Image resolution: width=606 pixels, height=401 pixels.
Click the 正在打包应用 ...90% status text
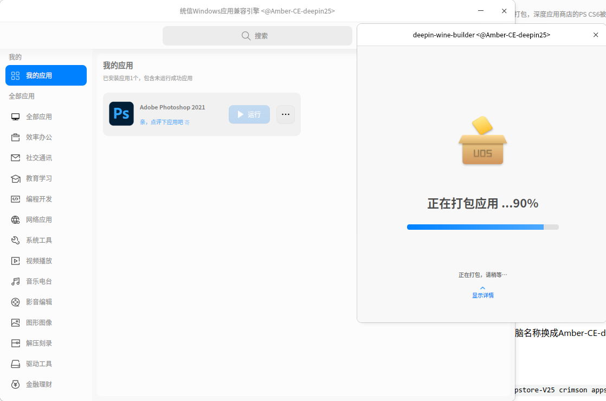483,204
